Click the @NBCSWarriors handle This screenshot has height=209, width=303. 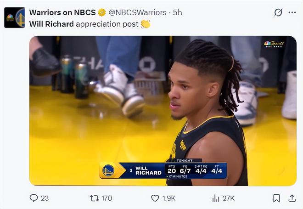tap(137, 12)
